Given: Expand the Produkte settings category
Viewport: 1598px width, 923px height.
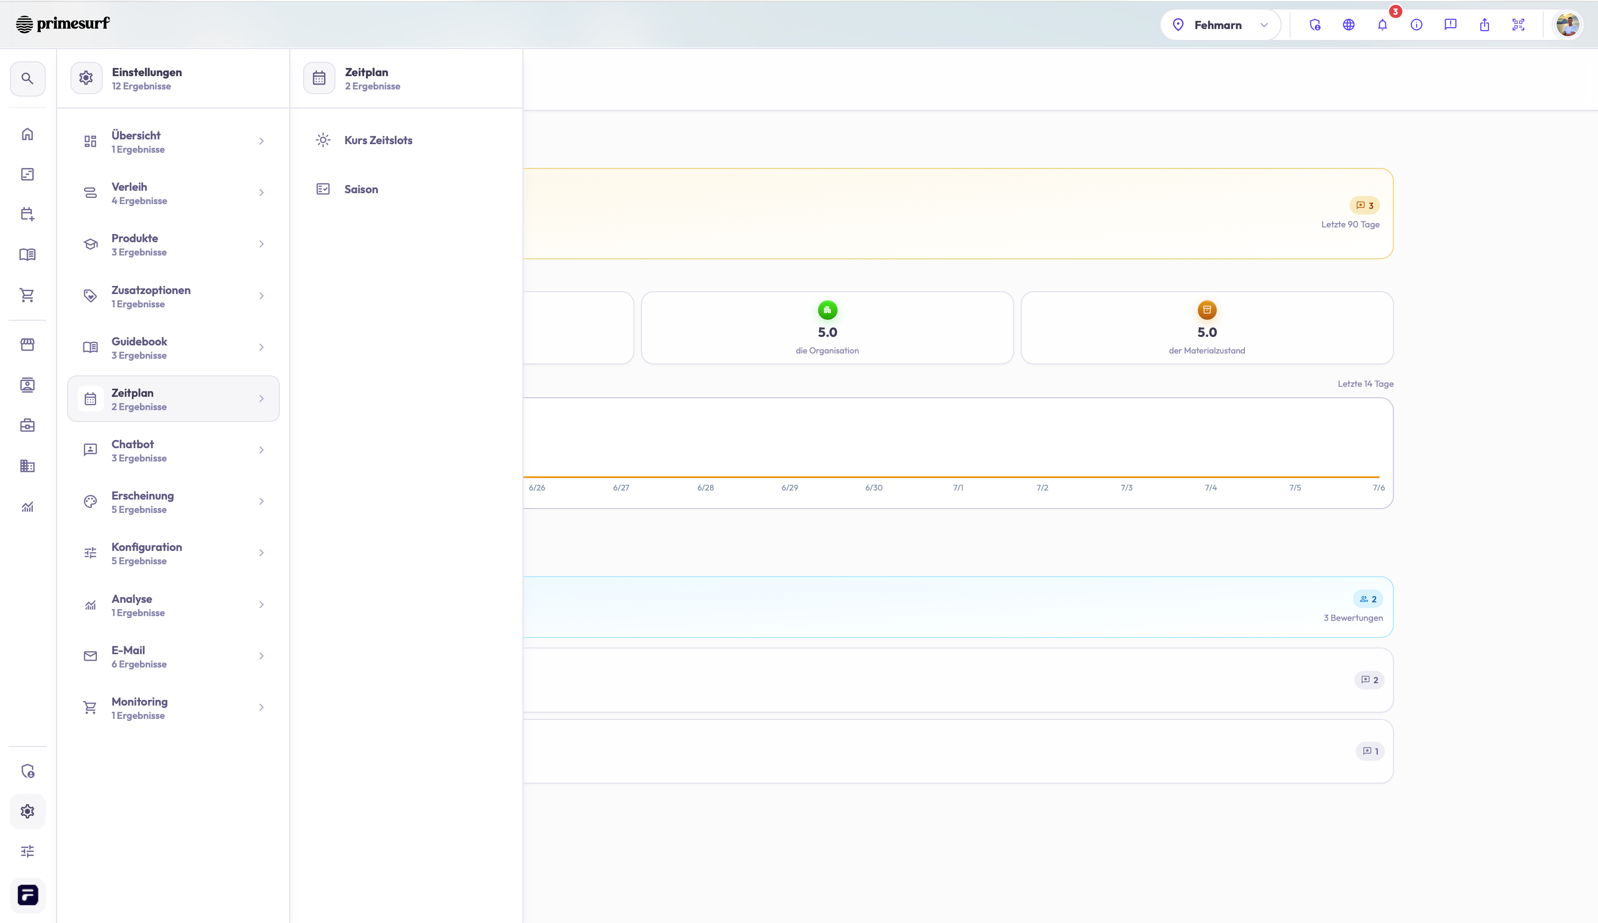Looking at the screenshot, I should [173, 244].
